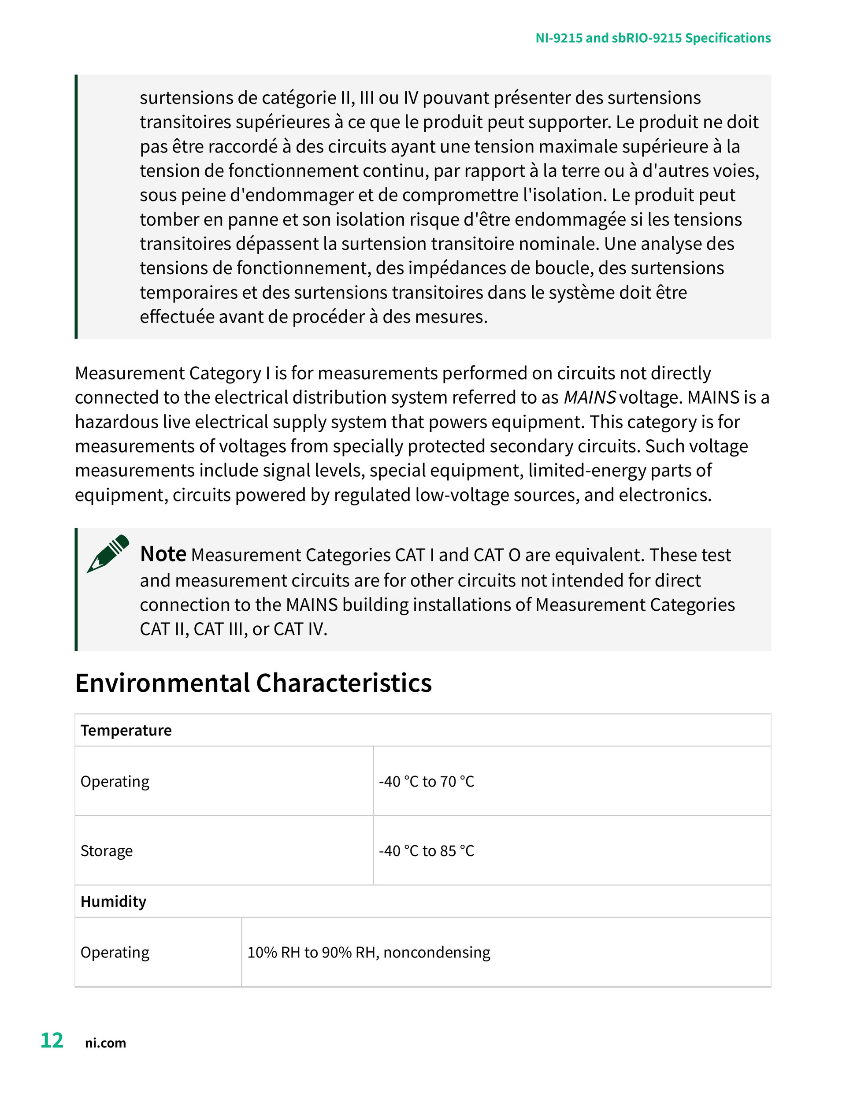Click the temperature Operating label cell
Viewport: 846px width, 1095px height.
click(x=224, y=781)
